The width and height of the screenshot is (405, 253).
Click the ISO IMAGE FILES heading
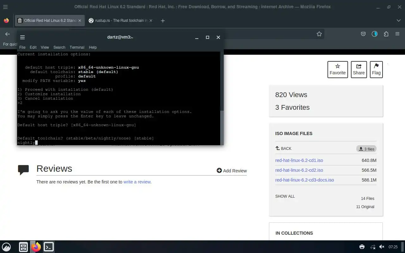point(294,133)
